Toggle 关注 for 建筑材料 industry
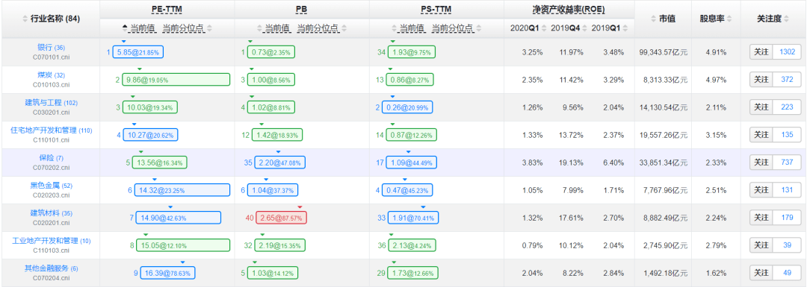Viewport: 807px width, 287px height. point(761,218)
